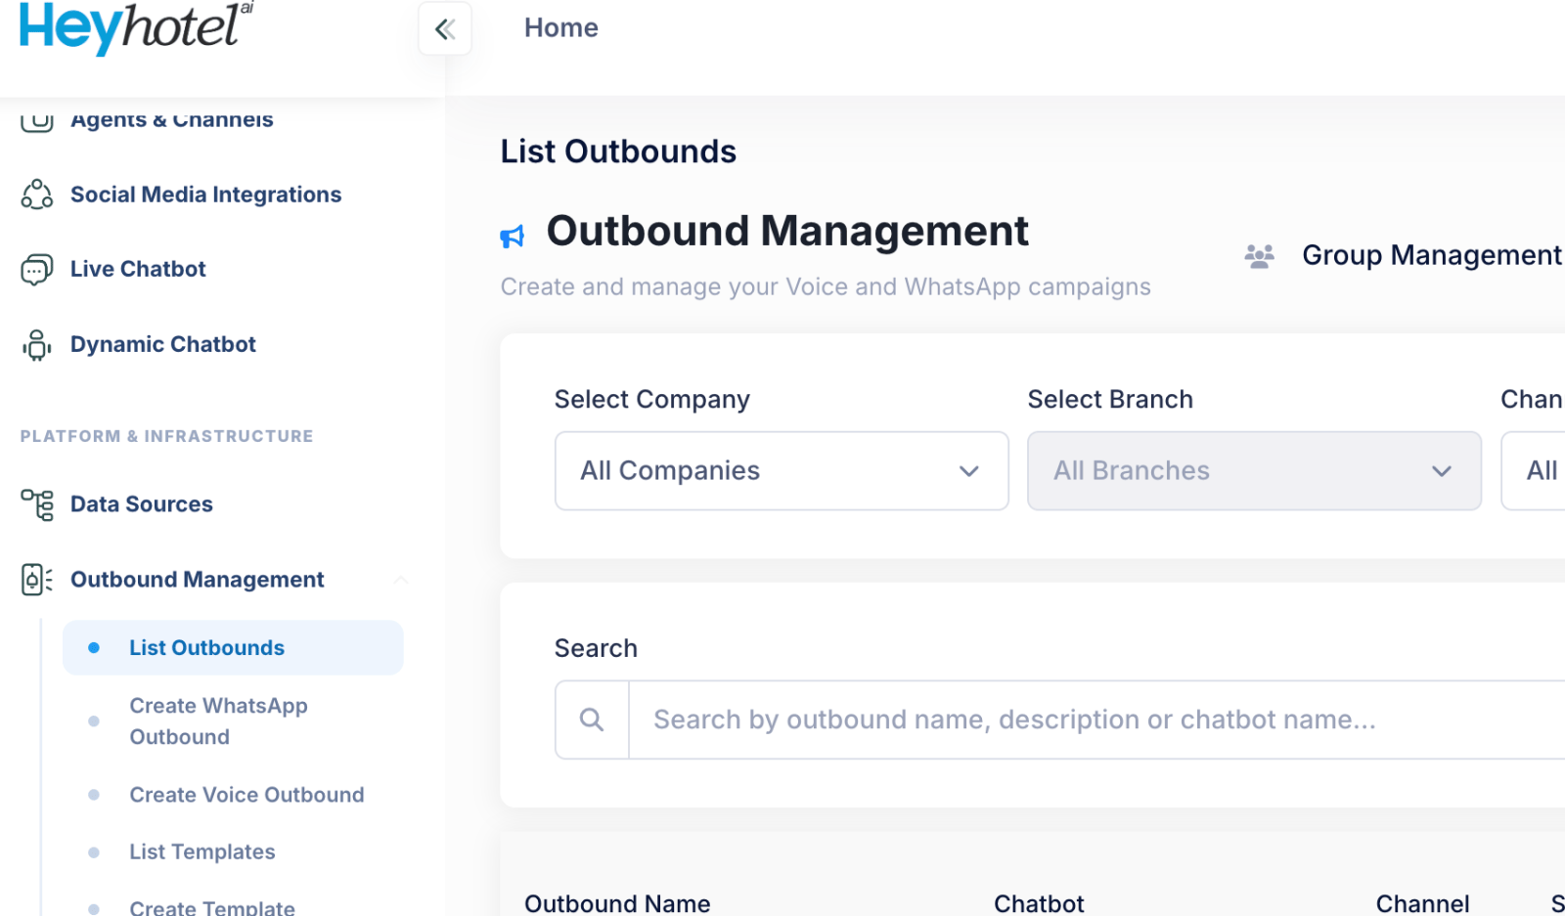This screenshot has height=916, width=1565.
Task: Open Social Media Integrations
Action: [x=205, y=195]
